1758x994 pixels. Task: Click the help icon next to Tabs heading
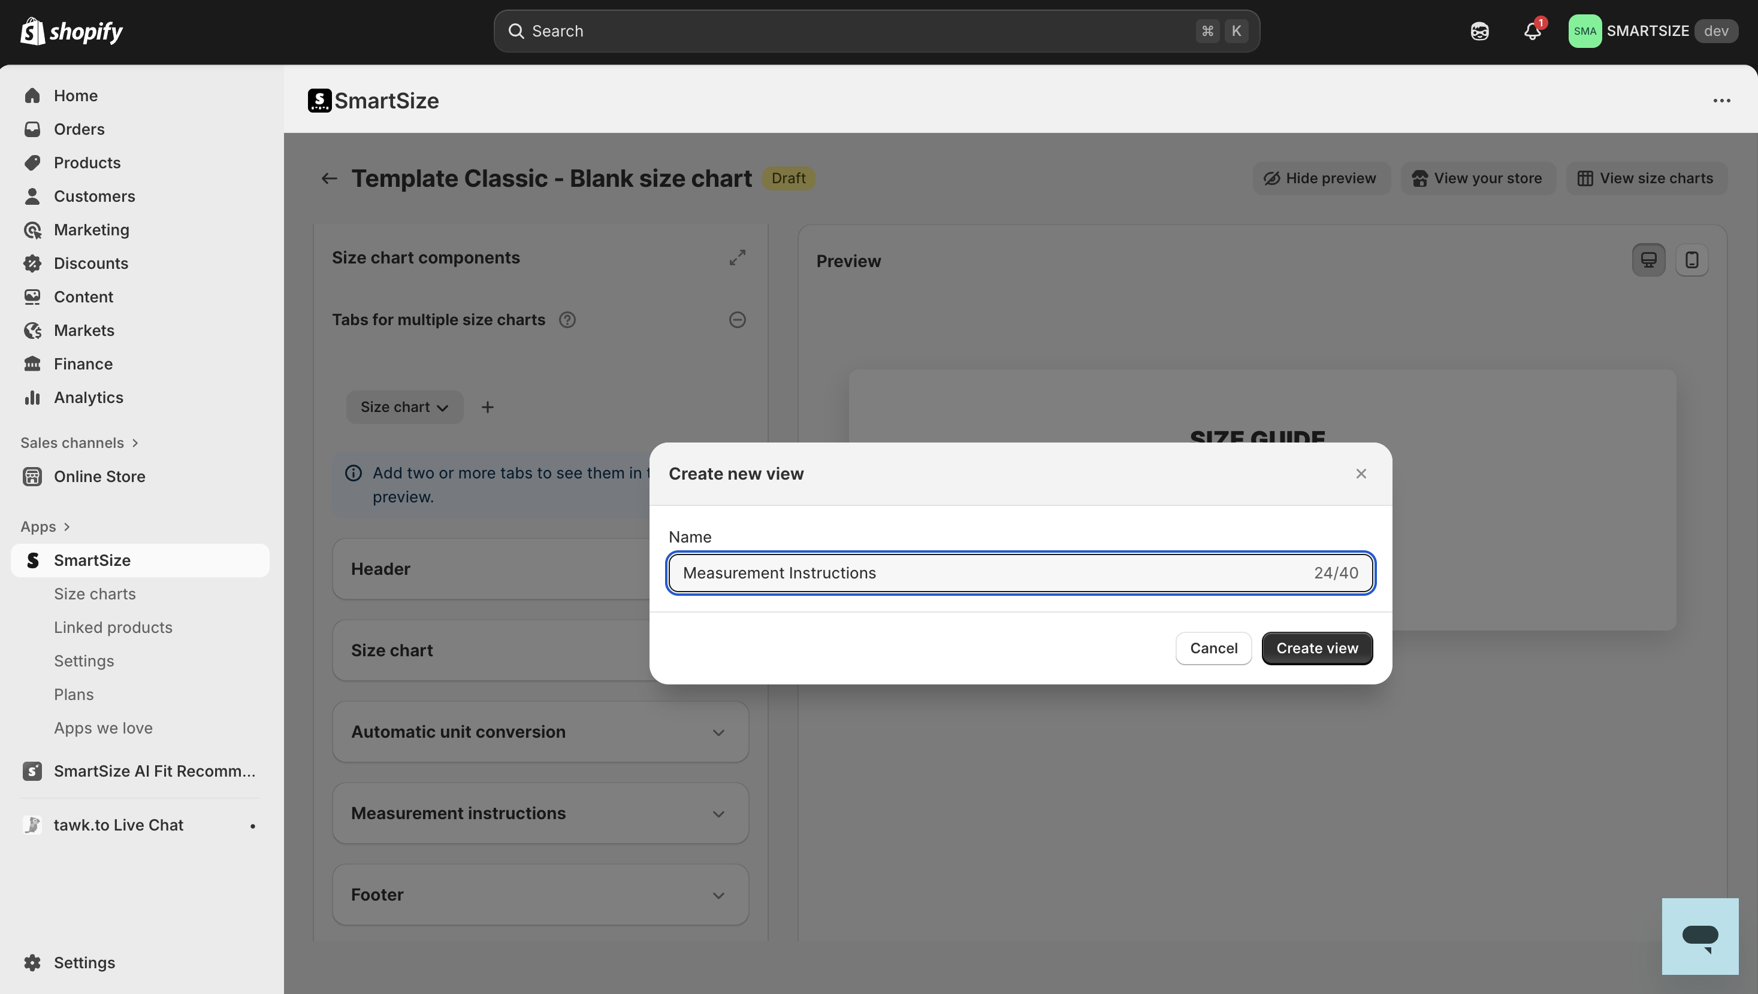[x=567, y=320]
